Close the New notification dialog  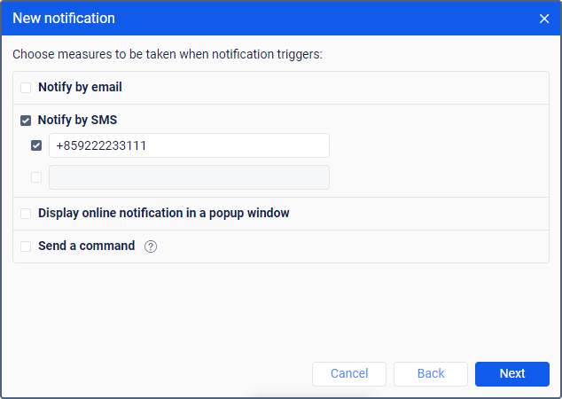tap(544, 18)
